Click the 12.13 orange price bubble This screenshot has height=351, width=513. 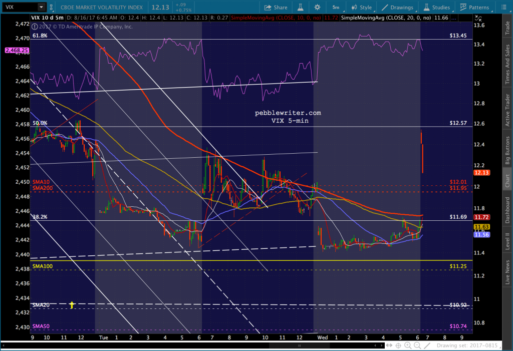[481, 173]
